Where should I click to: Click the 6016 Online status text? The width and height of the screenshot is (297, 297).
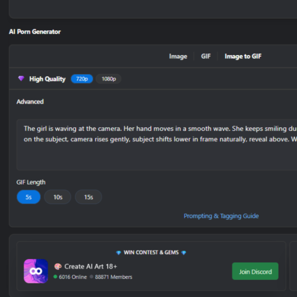73,277
